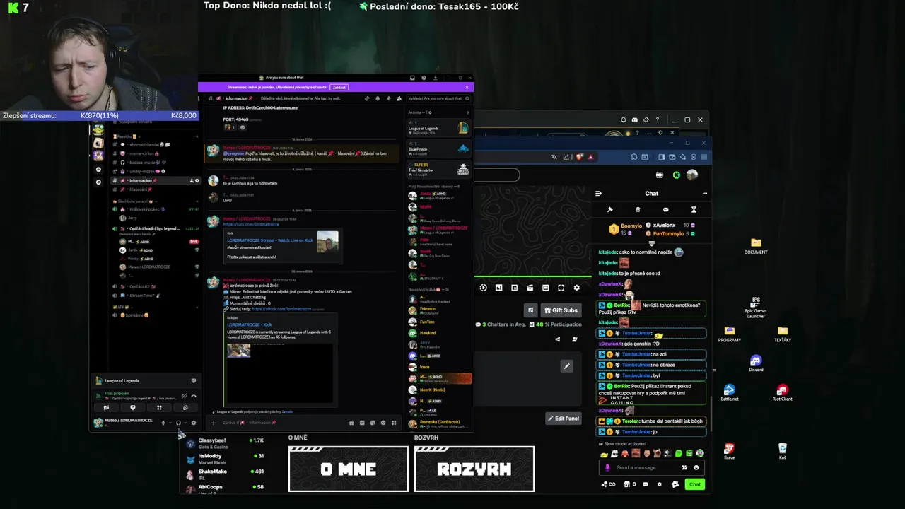Click Gift Subs button on Kick
This screenshot has width=905, height=509.
point(561,310)
